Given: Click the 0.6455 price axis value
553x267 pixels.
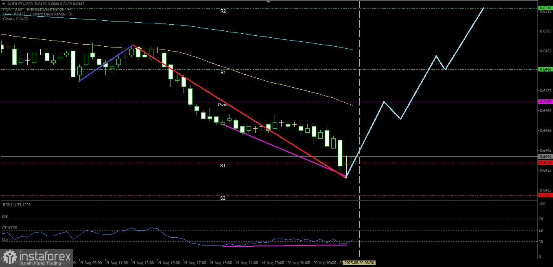Looking at the screenshot, I should (545, 131).
